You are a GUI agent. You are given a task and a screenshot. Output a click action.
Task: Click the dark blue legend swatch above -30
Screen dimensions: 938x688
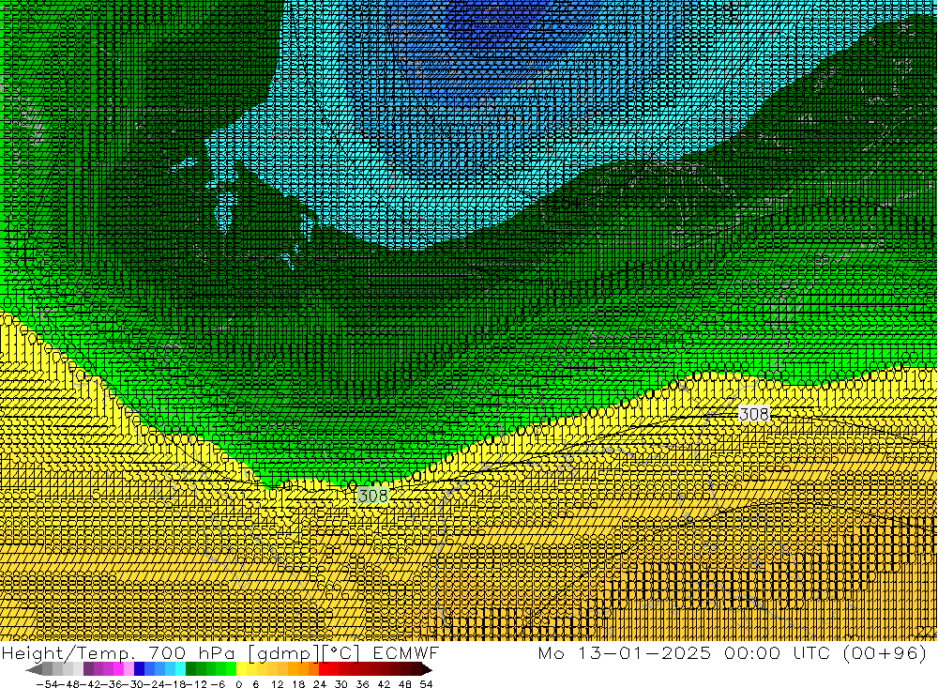[139, 668]
